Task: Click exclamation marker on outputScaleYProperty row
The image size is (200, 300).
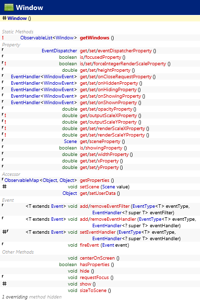Action: 5,122
